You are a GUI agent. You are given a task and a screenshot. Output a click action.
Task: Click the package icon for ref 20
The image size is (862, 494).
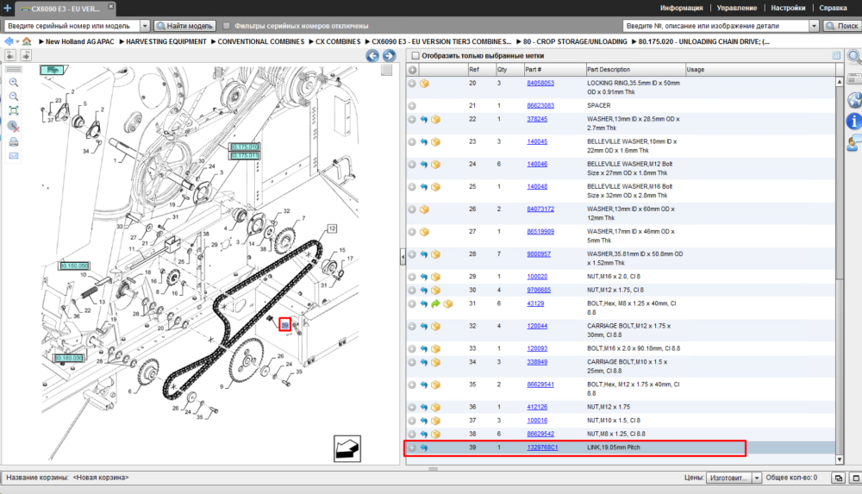[x=424, y=84]
